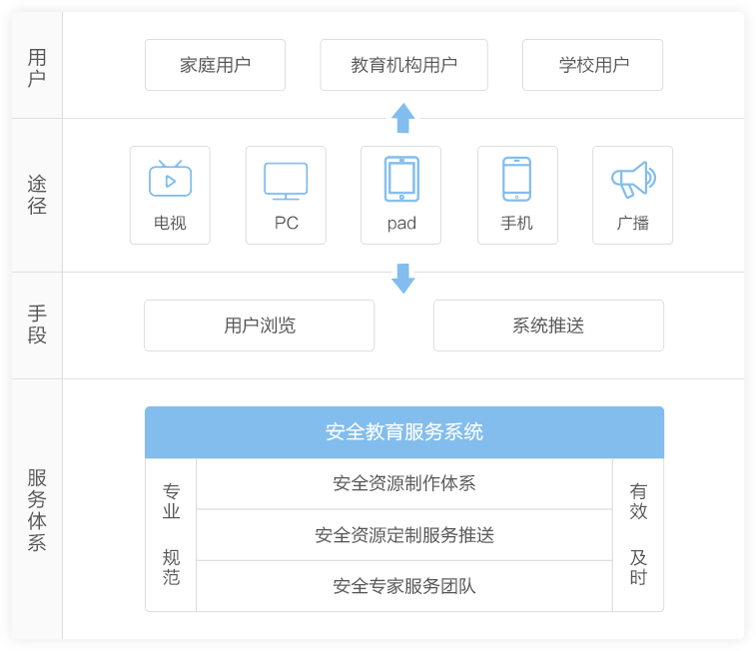The height and width of the screenshot is (651, 756).
Task: Click the PC monitor icon
Action: pyautogui.click(x=286, y=181)
